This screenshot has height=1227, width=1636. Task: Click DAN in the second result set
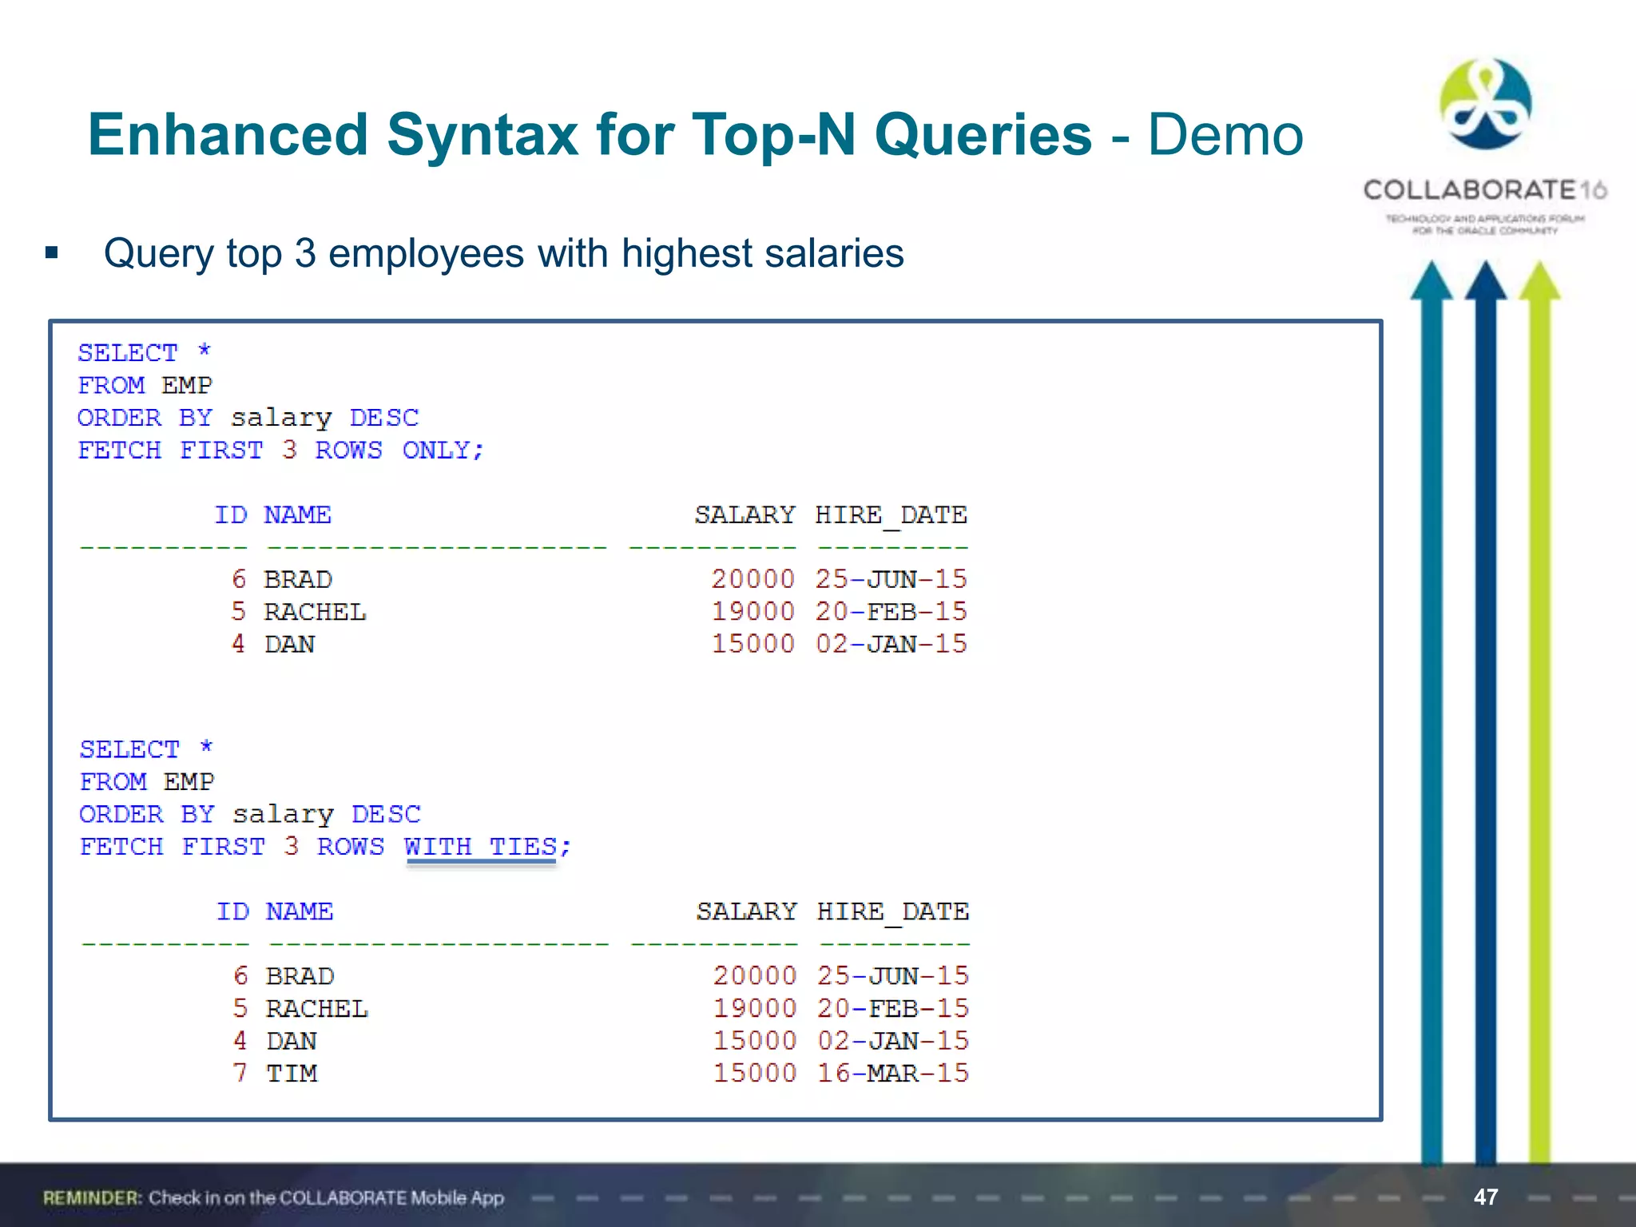[291, 1041]
